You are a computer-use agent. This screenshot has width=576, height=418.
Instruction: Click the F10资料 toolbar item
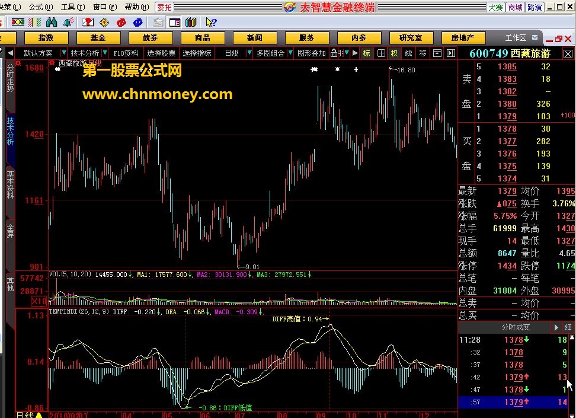[126, 53]
